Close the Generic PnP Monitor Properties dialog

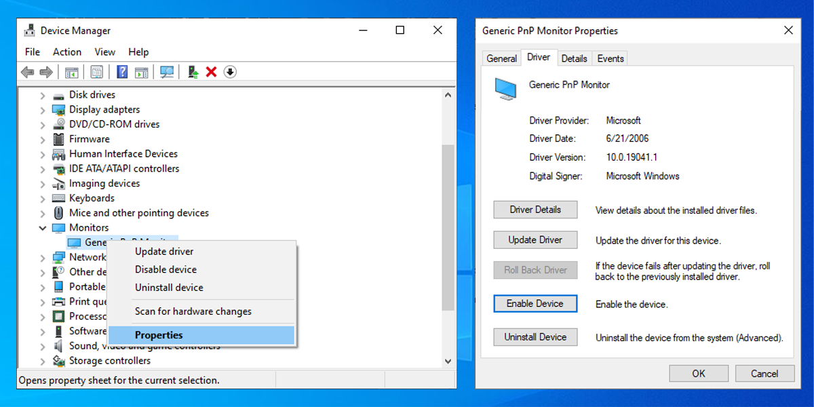(x=788, y=31)
